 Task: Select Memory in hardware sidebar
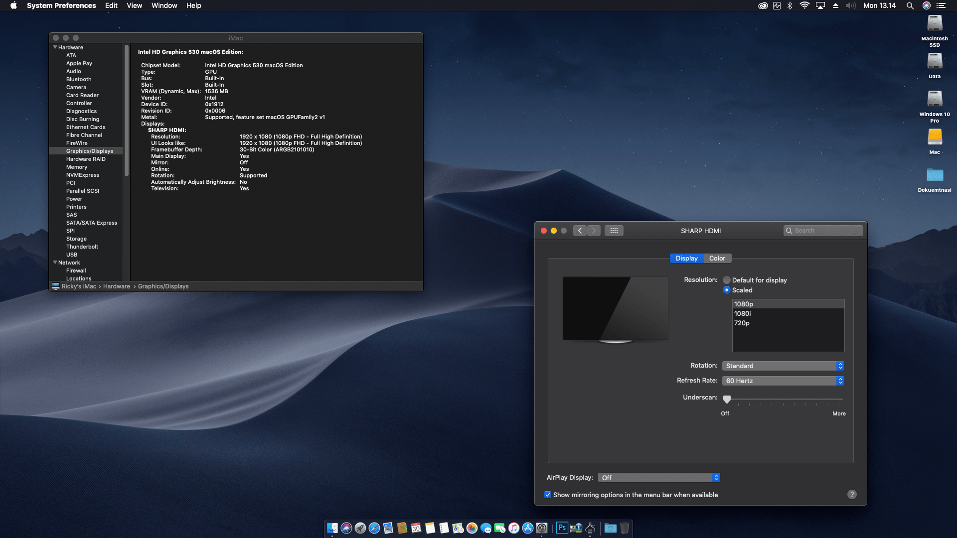pos(77,167)
